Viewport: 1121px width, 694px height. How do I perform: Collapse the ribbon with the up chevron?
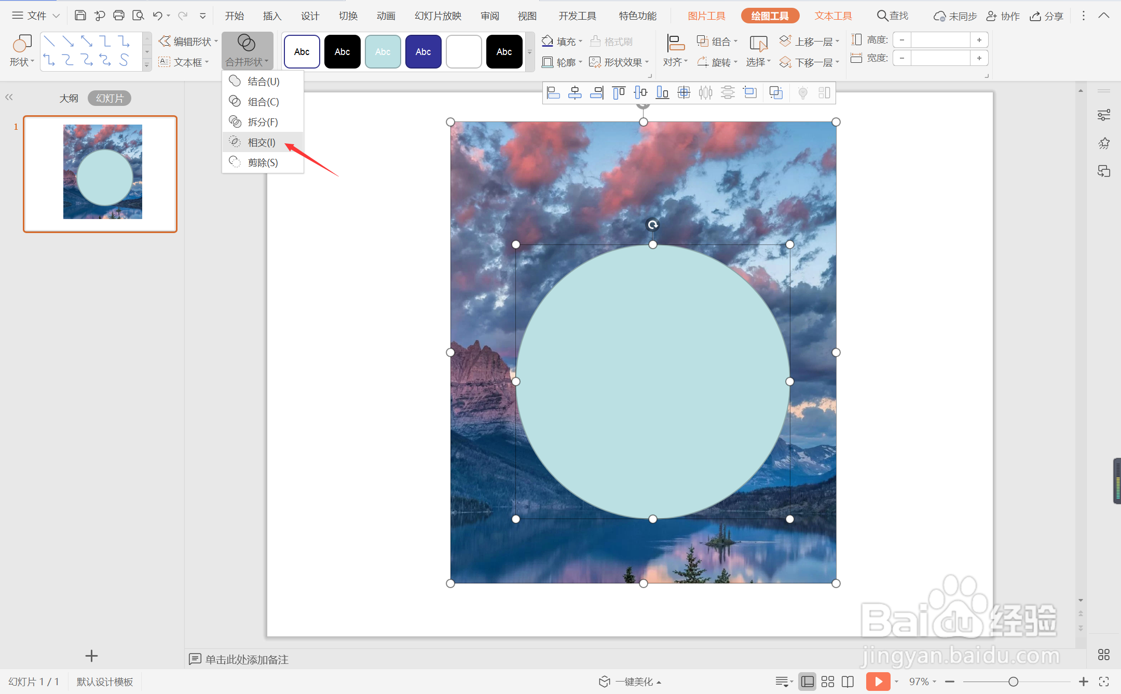click(x=1104, y=16)
